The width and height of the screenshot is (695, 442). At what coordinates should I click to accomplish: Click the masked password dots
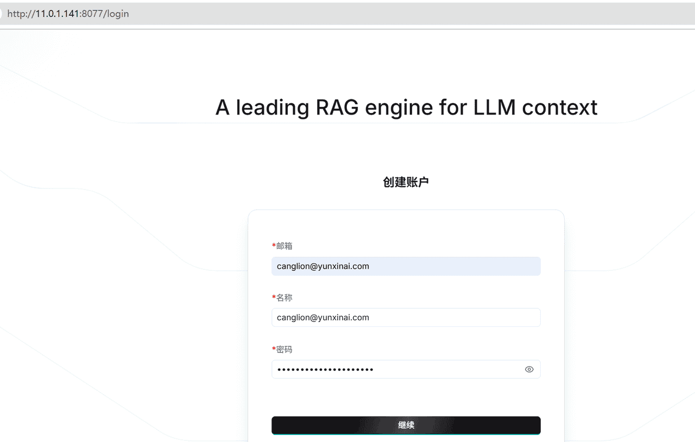click(325, 369)
